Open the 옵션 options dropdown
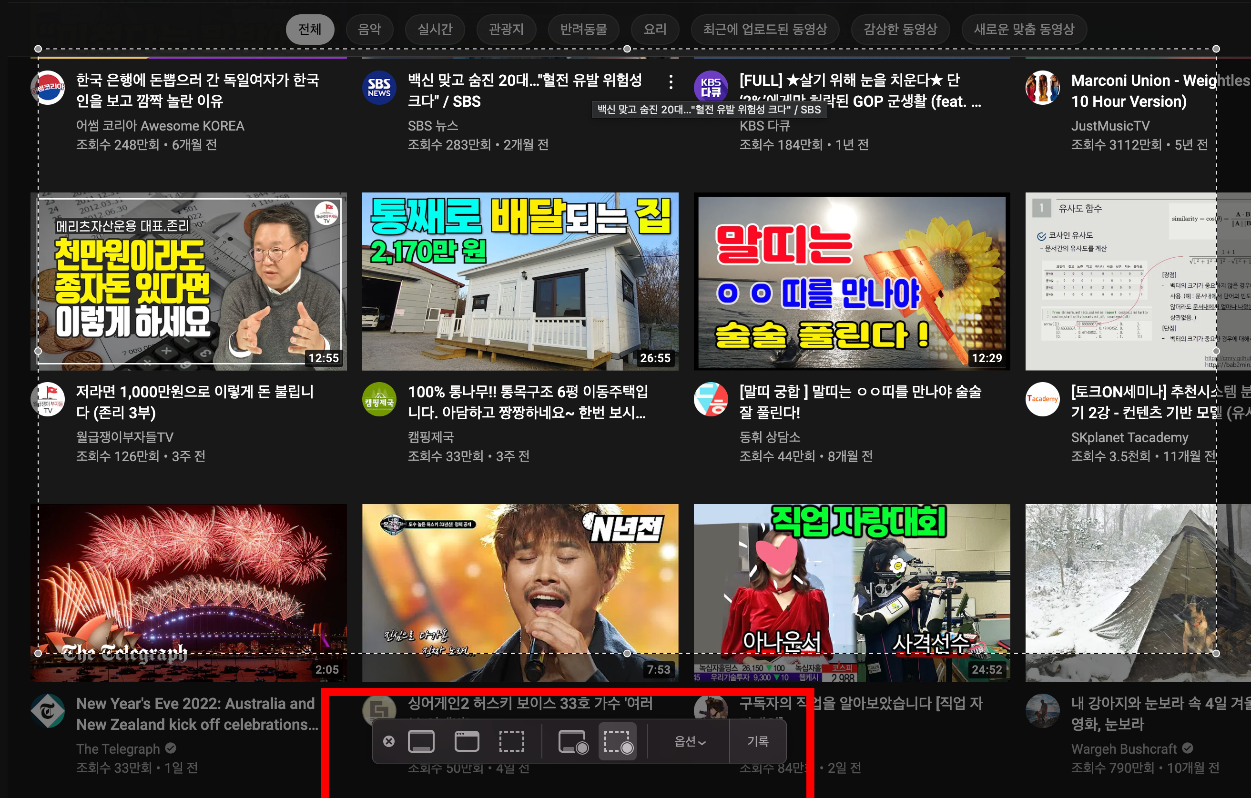This screenshot has width=1251, height=798. point(690,741)
